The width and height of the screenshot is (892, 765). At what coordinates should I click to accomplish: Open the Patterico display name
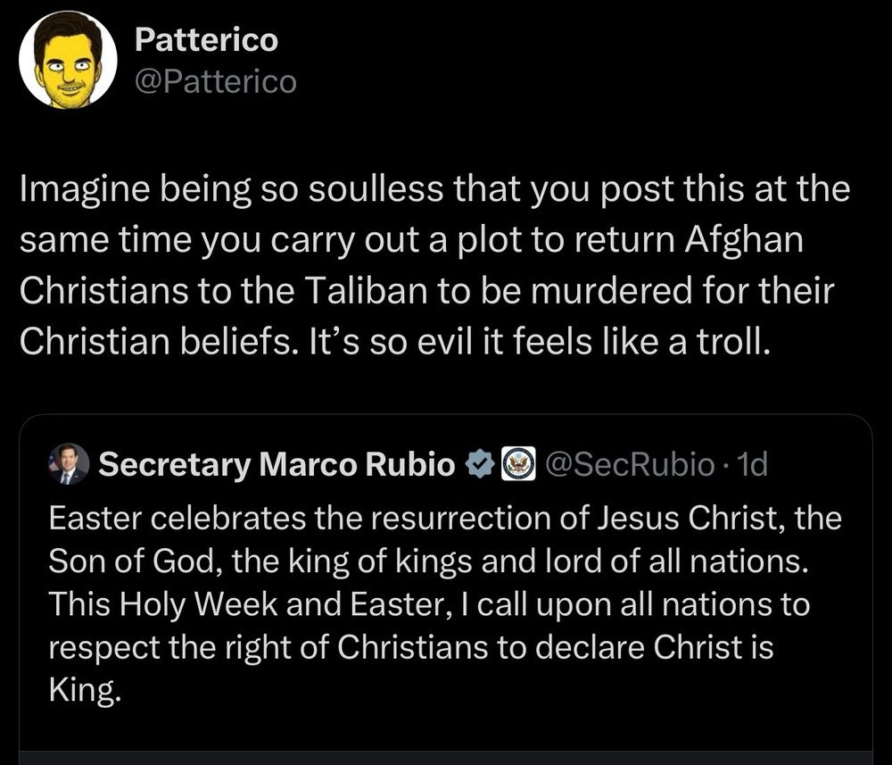pyautogui.click(x=205, y=40)
